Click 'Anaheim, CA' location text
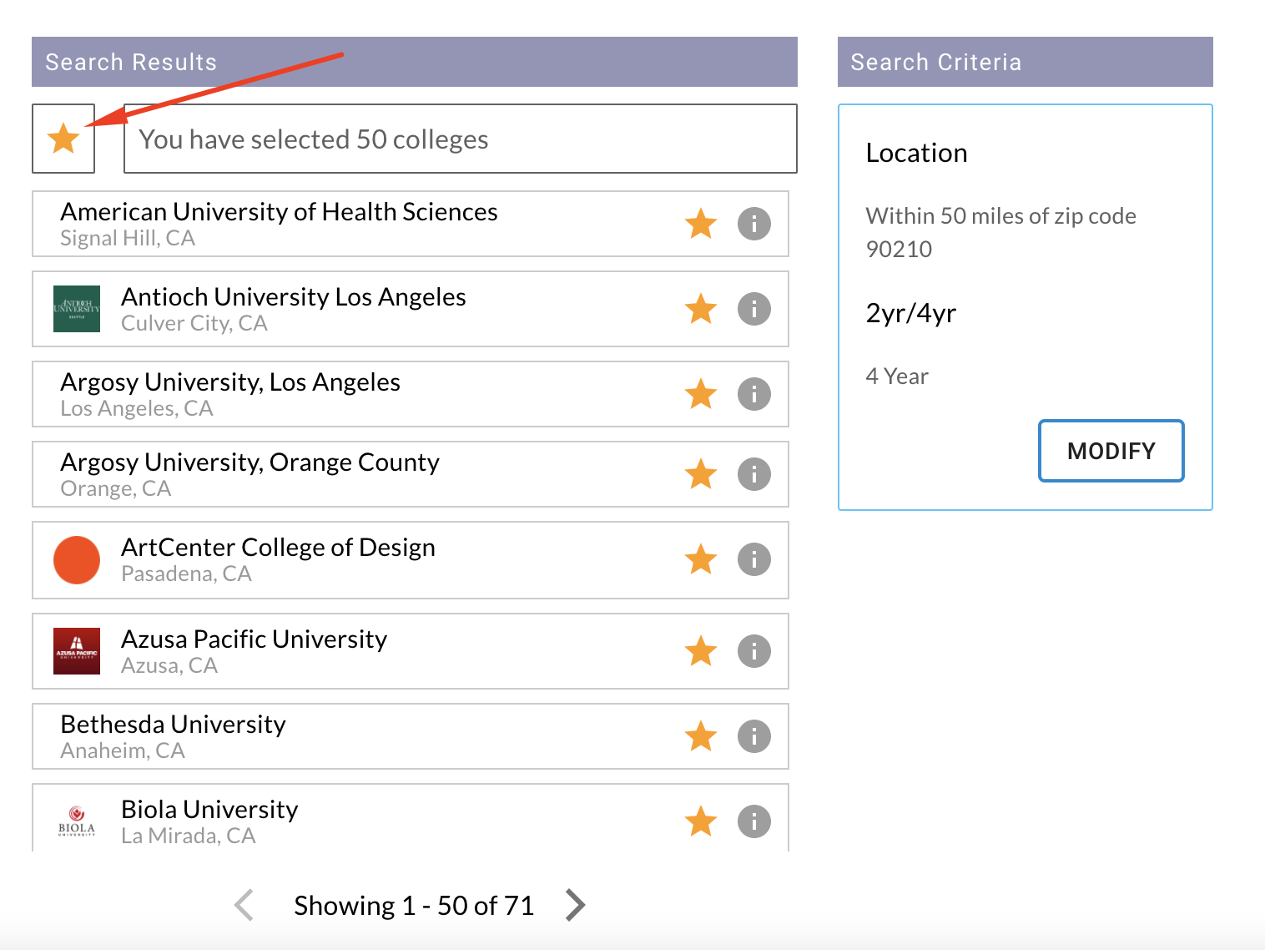 pos(123,751)
